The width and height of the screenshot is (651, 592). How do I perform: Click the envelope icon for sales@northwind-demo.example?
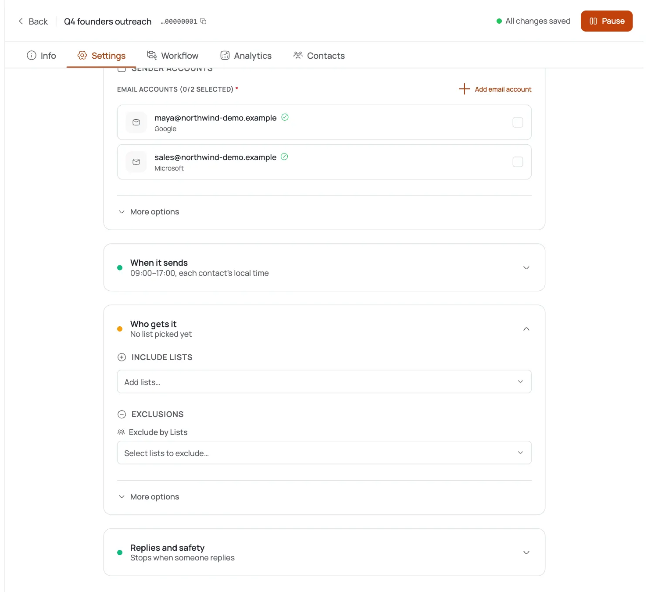click(x=136, y=162)
